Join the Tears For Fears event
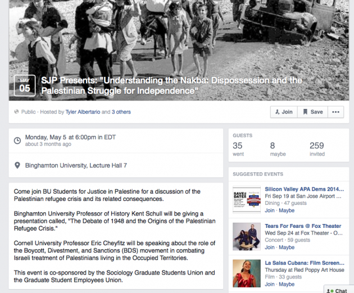This screenshot has height=293, width=354. click(x=270, y=247)
